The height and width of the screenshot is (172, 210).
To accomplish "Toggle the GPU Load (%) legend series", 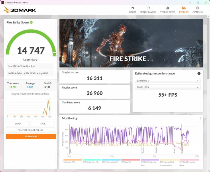I will coord(131,161).
